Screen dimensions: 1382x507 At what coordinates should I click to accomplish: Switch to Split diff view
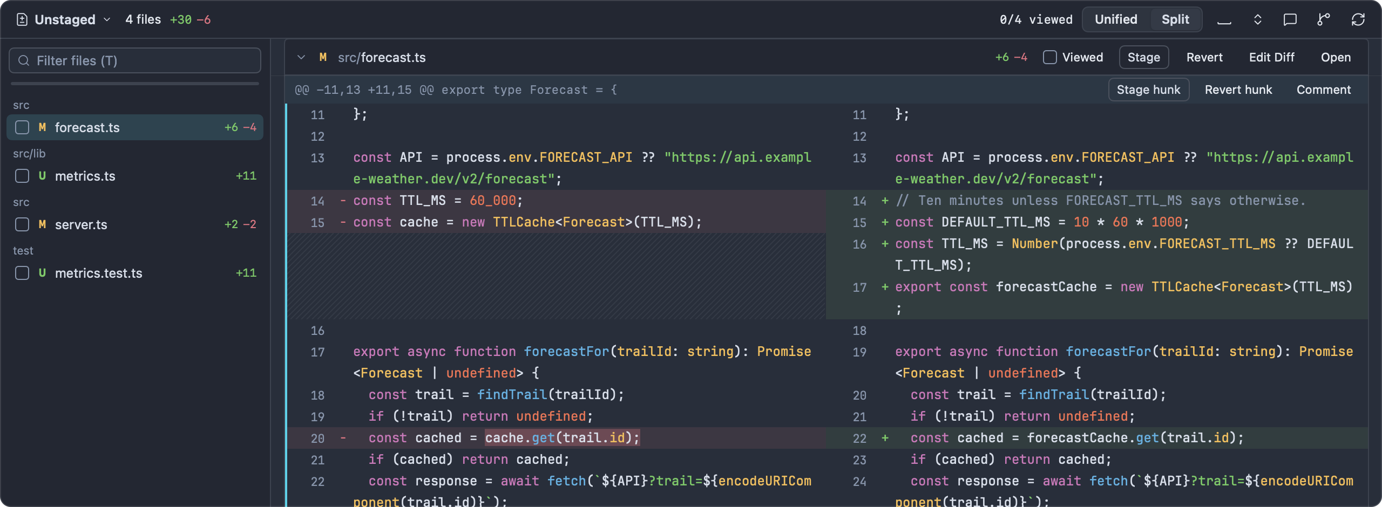pyautogui.click(x=1175, y=19)
